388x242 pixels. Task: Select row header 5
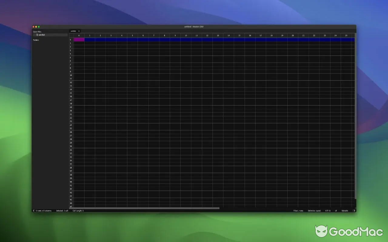pos(71,57)
